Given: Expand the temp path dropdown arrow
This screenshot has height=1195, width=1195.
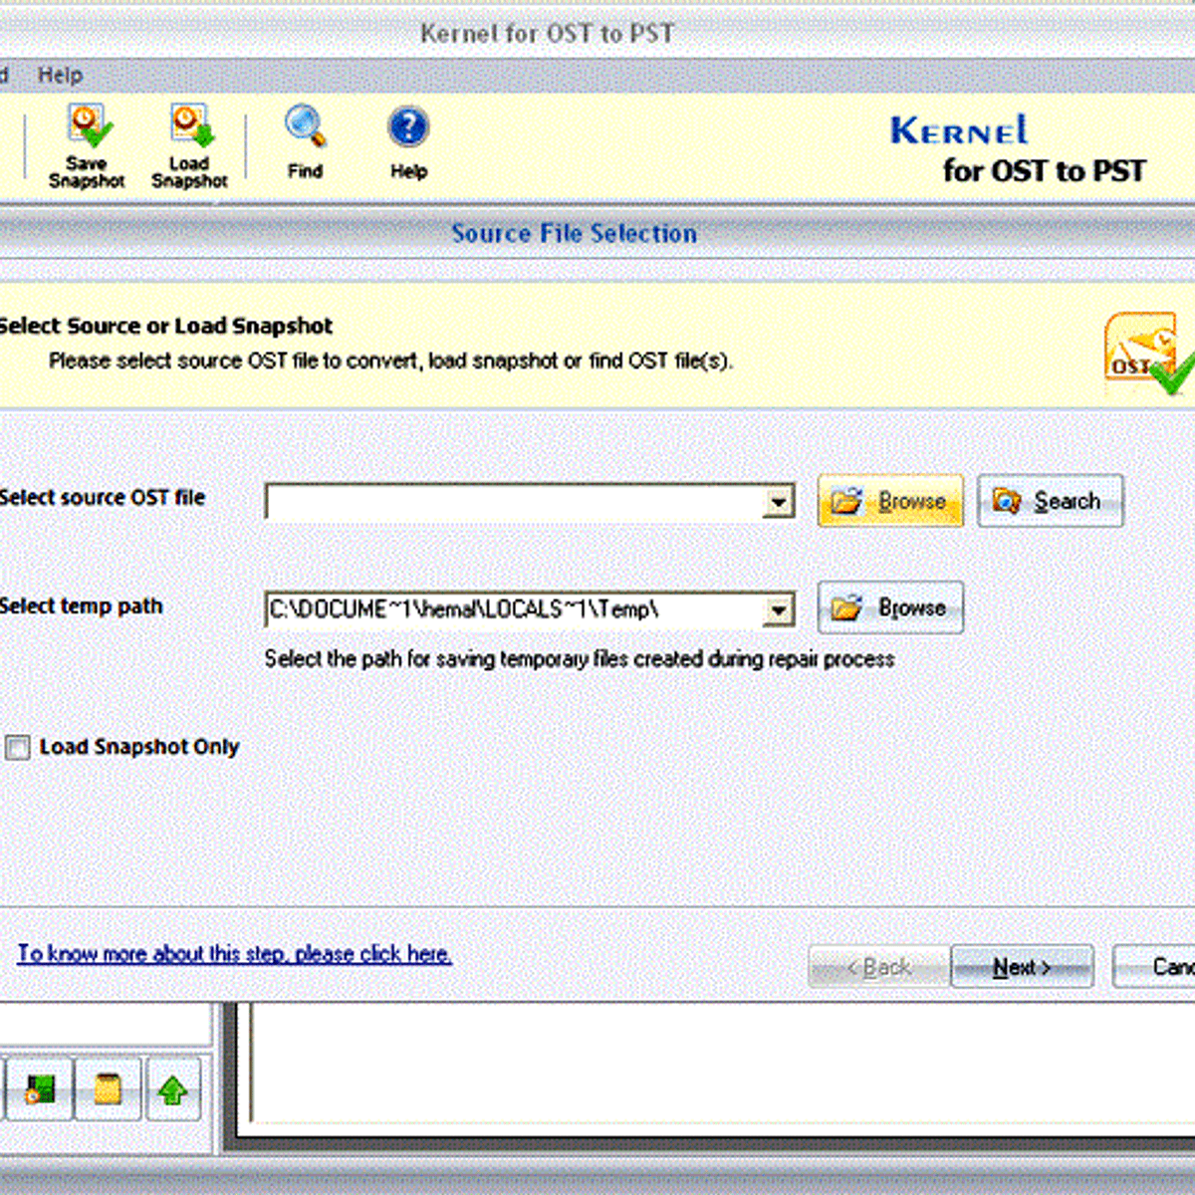Looking at the screenshot, I should pos(779,609).
